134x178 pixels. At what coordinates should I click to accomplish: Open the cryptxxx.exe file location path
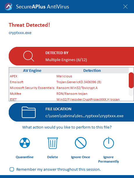[x=84, y=116]
